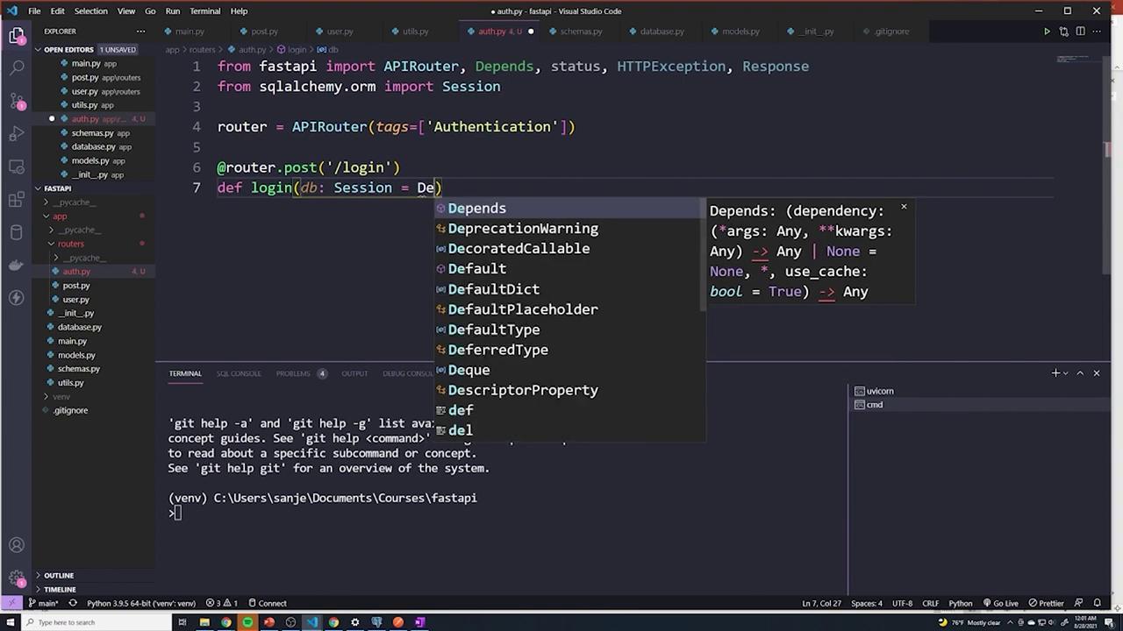Open the Source Control view
The image size is (1123, 631).
tap(17, 101)
